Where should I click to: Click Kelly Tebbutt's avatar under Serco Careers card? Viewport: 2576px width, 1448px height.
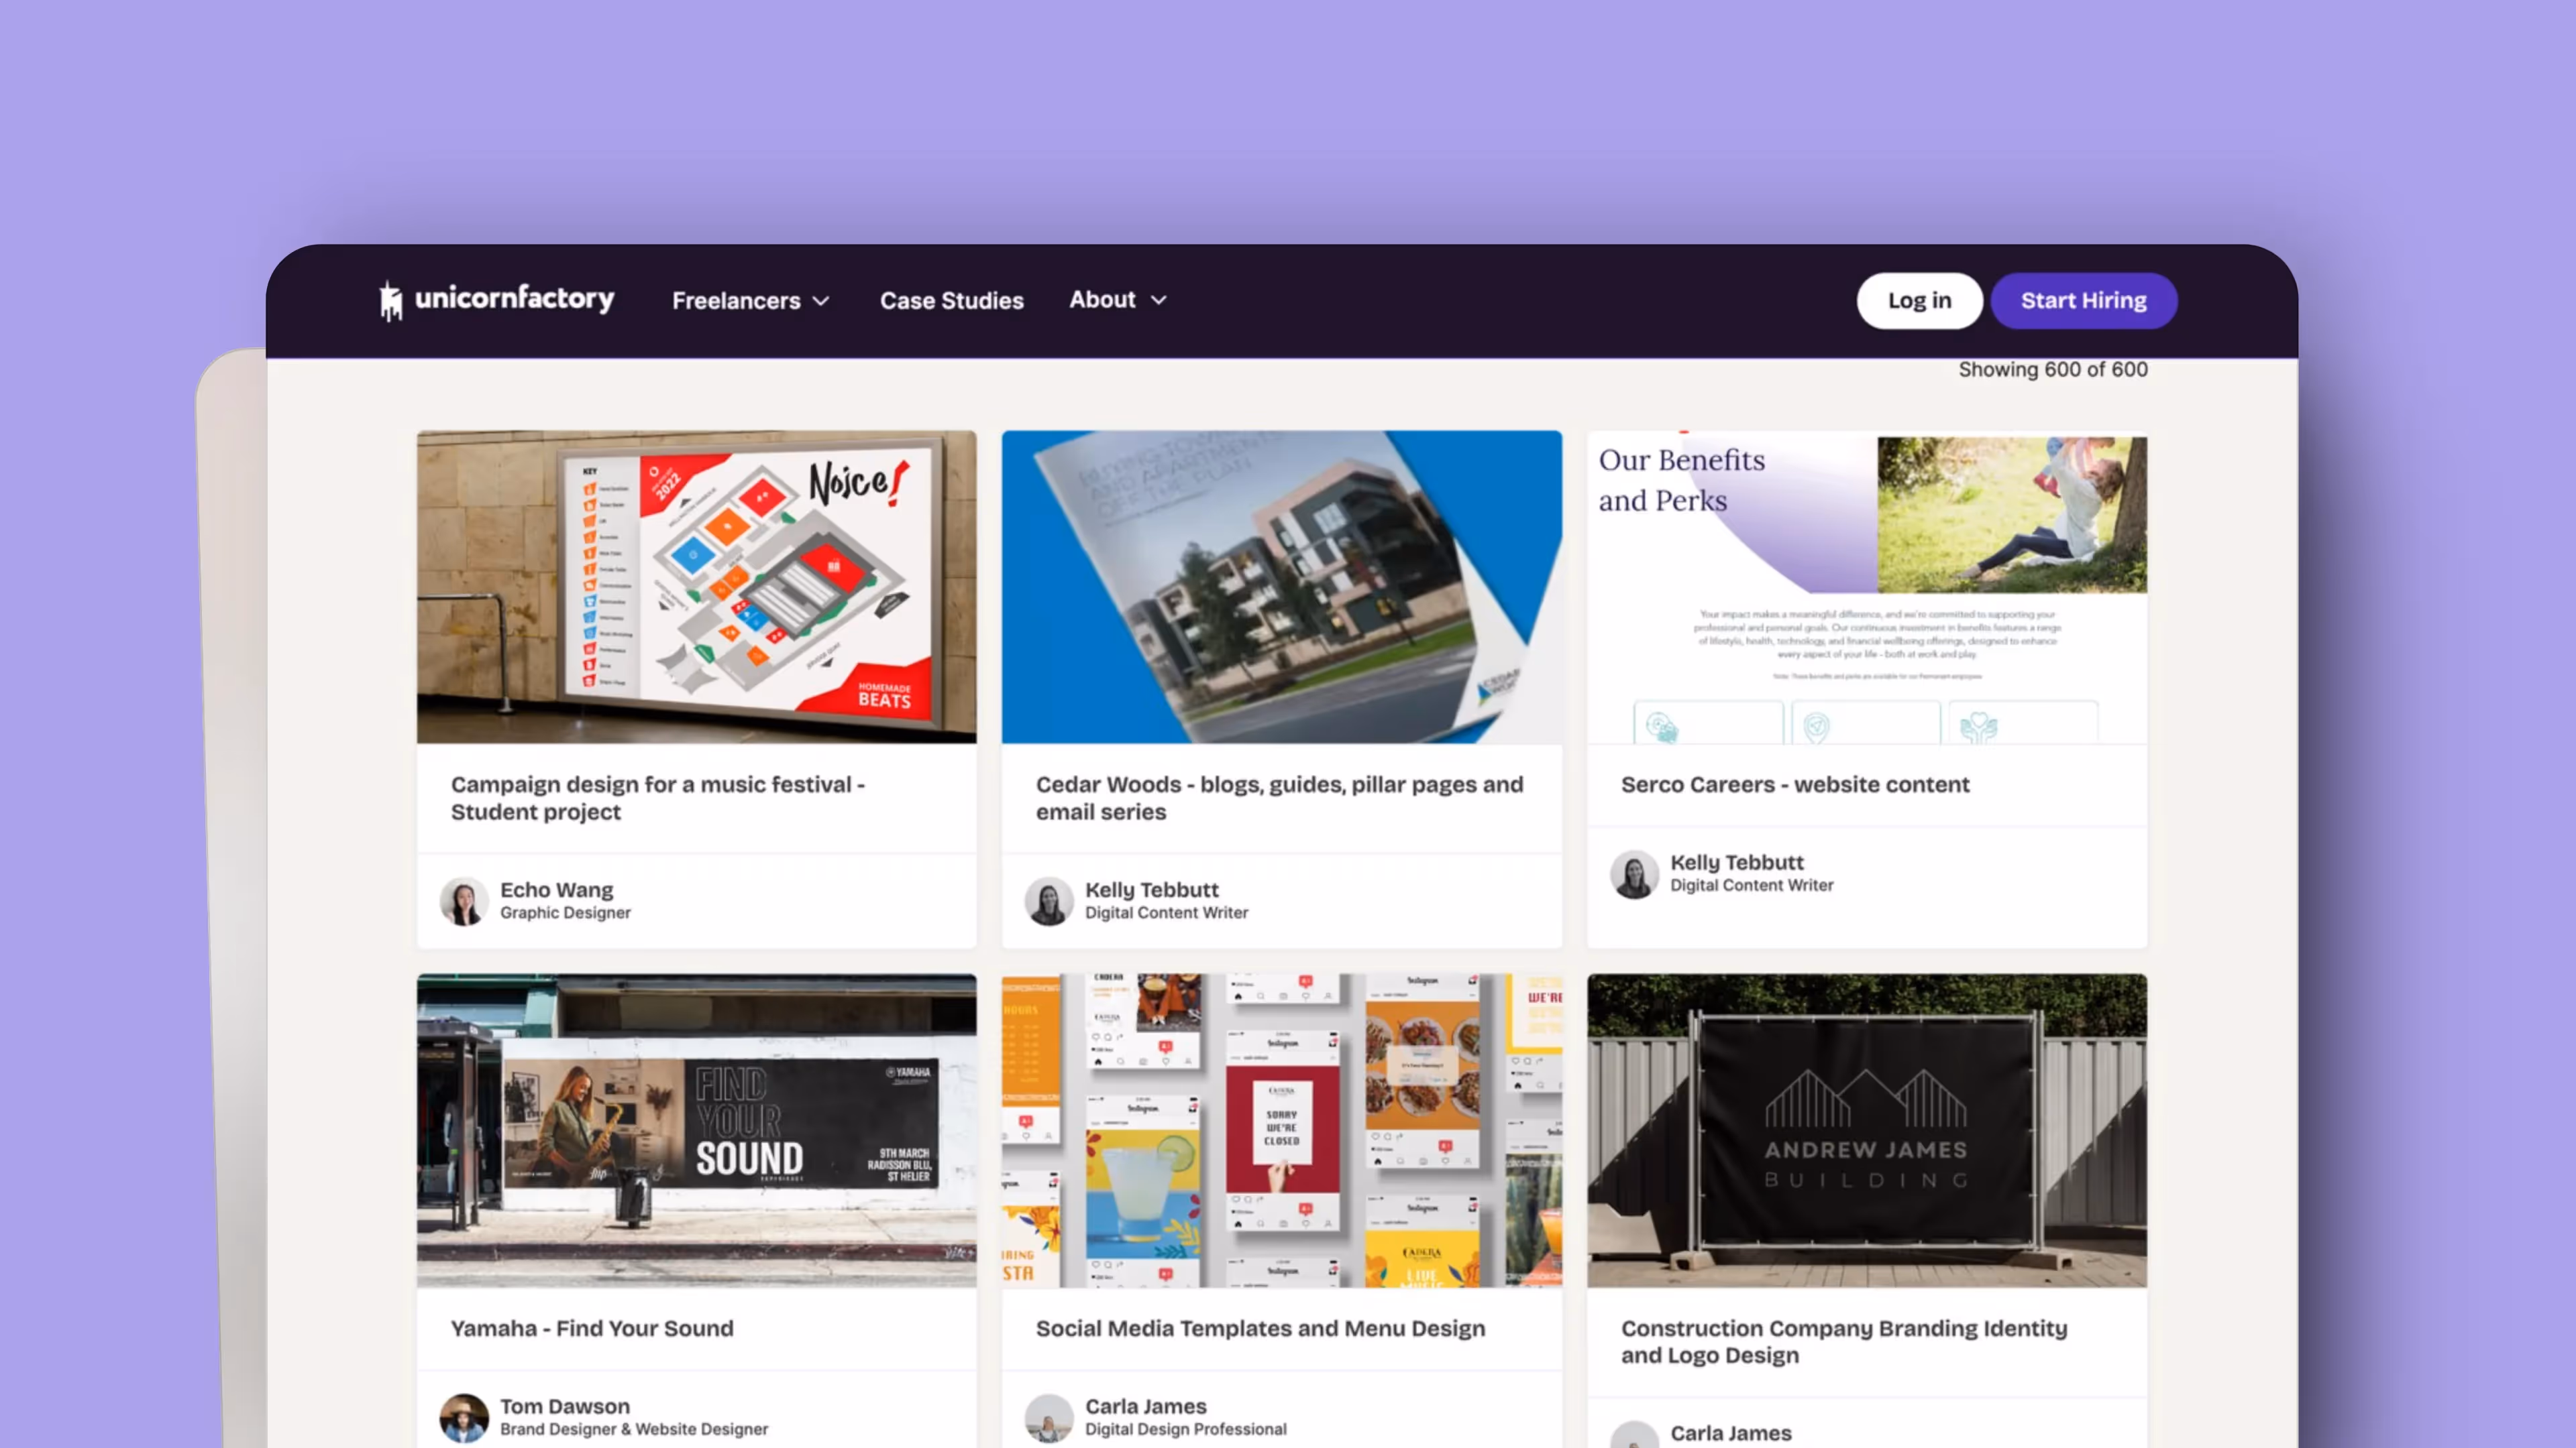point(1634,873)
